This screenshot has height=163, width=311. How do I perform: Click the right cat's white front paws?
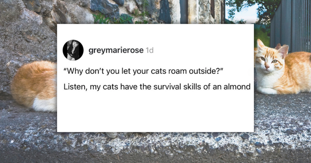pos(267,90)
